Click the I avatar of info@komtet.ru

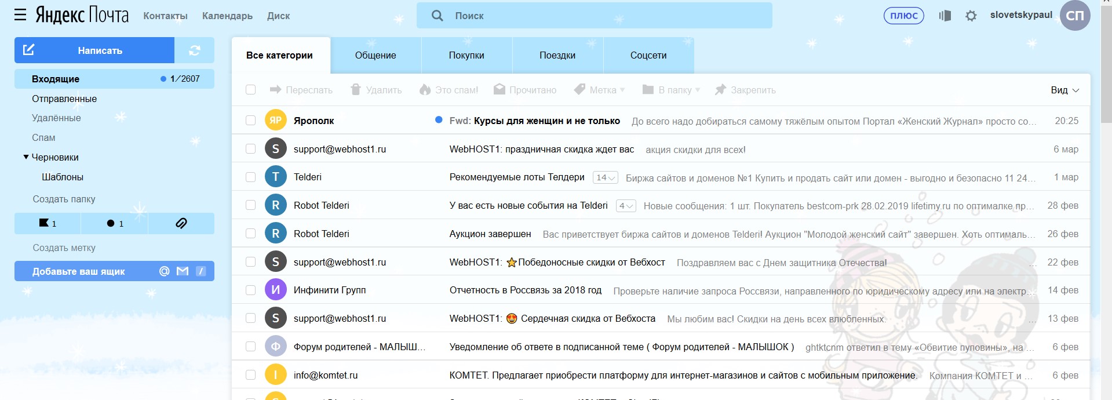pos(276,375)
